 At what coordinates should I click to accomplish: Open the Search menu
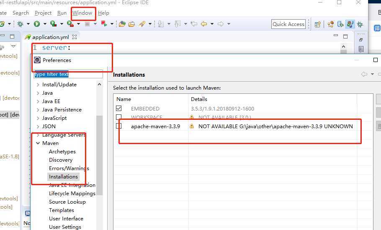point(21,13)
